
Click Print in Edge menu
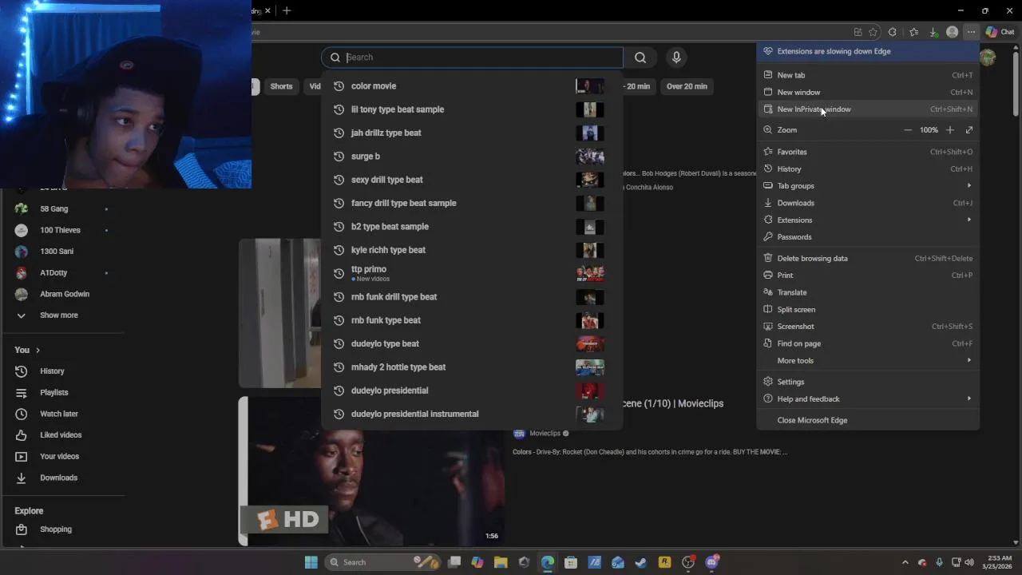[868, 276]
